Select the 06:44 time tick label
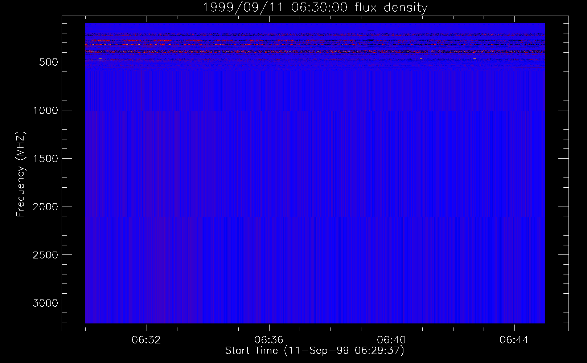The height and width of the screenshot is (363, 587). click(514, 340)
